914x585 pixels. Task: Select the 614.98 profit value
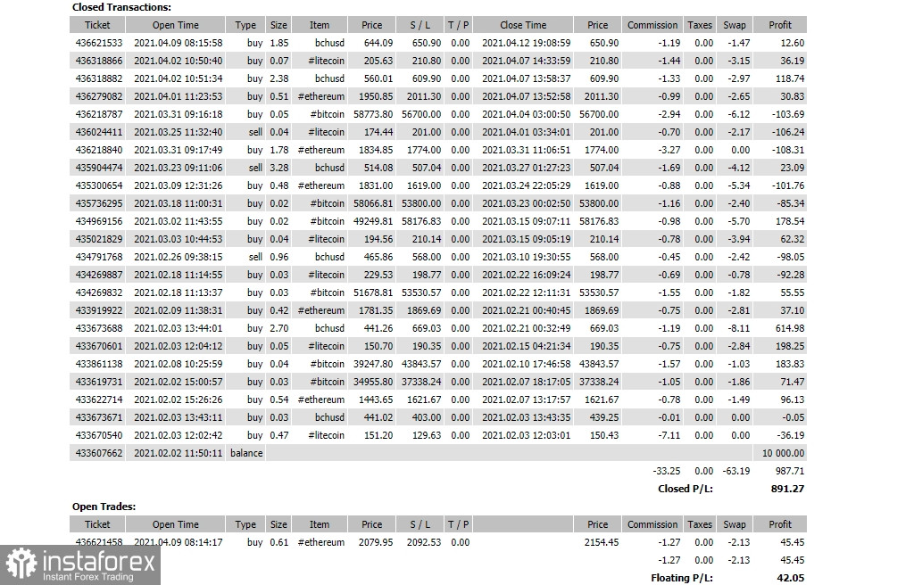(786, 328)
